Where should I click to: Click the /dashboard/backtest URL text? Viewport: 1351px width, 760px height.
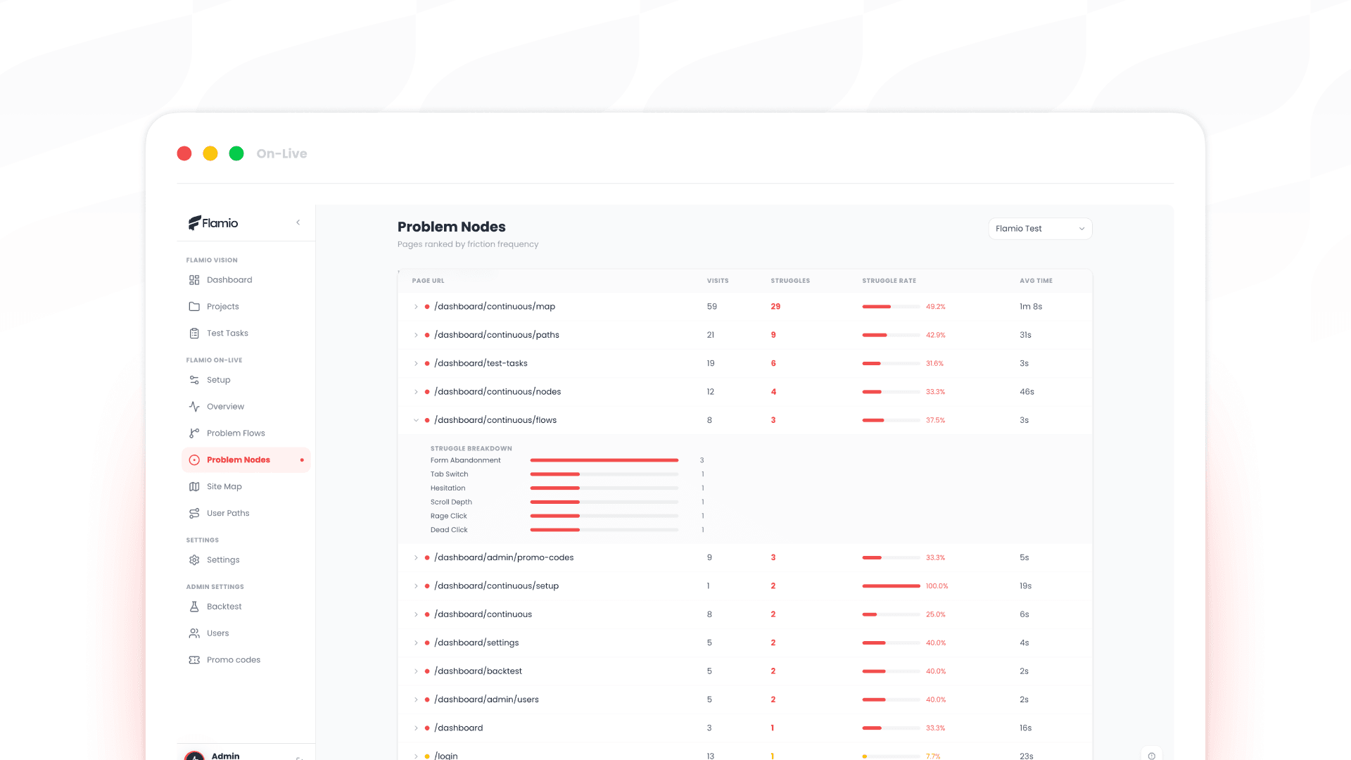tap(478, 671)
